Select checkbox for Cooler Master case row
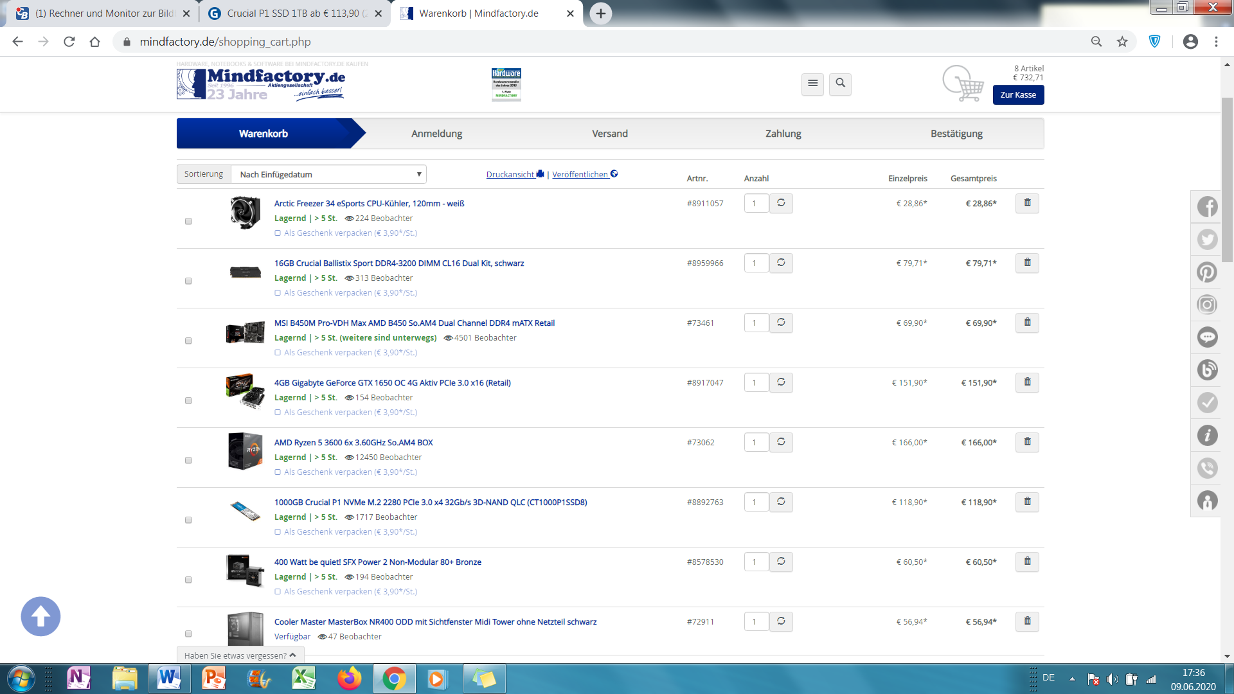This screenshot has width=1234, height=694. pos(188,634)
